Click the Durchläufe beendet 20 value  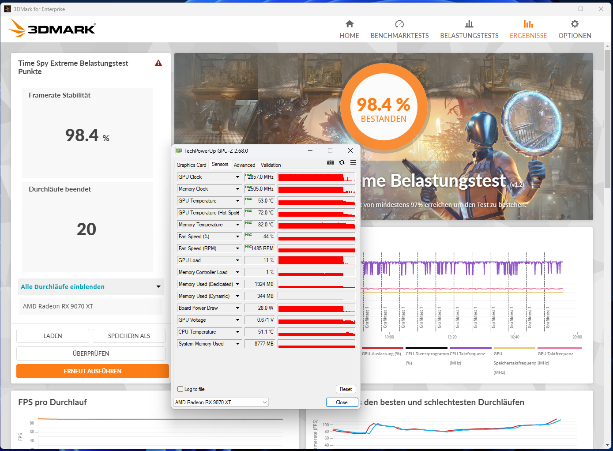[x=86, y=229]
